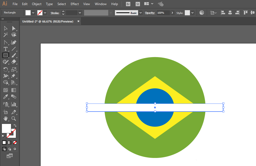
Task: Activate the Shape Builder tool
Action: click(6, 83)
